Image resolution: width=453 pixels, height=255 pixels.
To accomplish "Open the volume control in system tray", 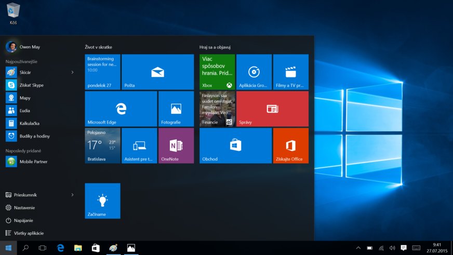I will pos(392,248).
